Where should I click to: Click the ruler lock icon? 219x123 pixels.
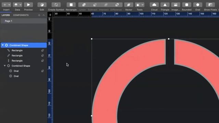pyautogui.click(x=50, y=15)
